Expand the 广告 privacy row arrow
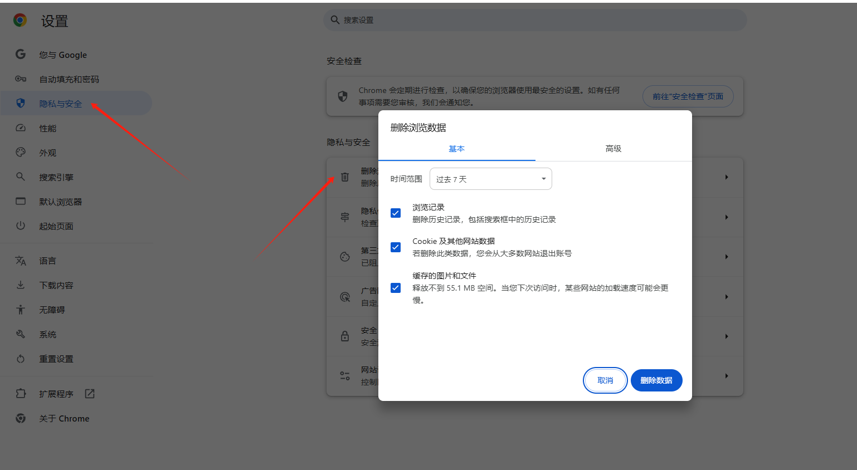The height and width of the screenshot is (470, 857). pyautogui.click(x=727, y=297)
